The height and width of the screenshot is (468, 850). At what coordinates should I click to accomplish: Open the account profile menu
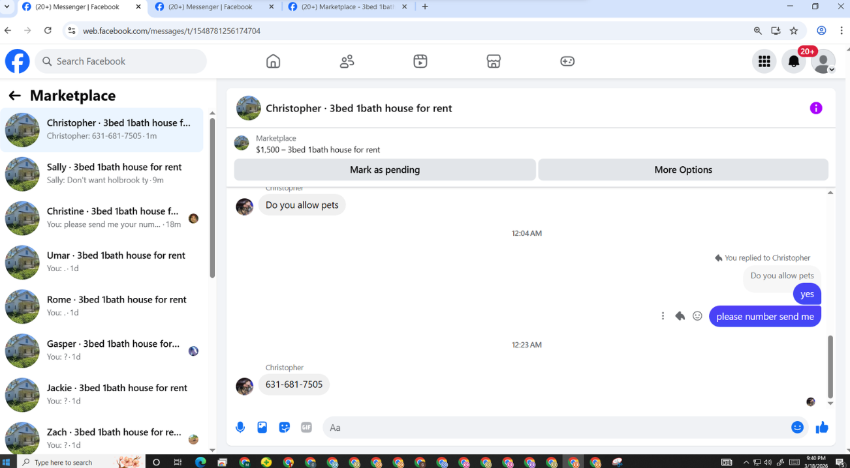823,61
